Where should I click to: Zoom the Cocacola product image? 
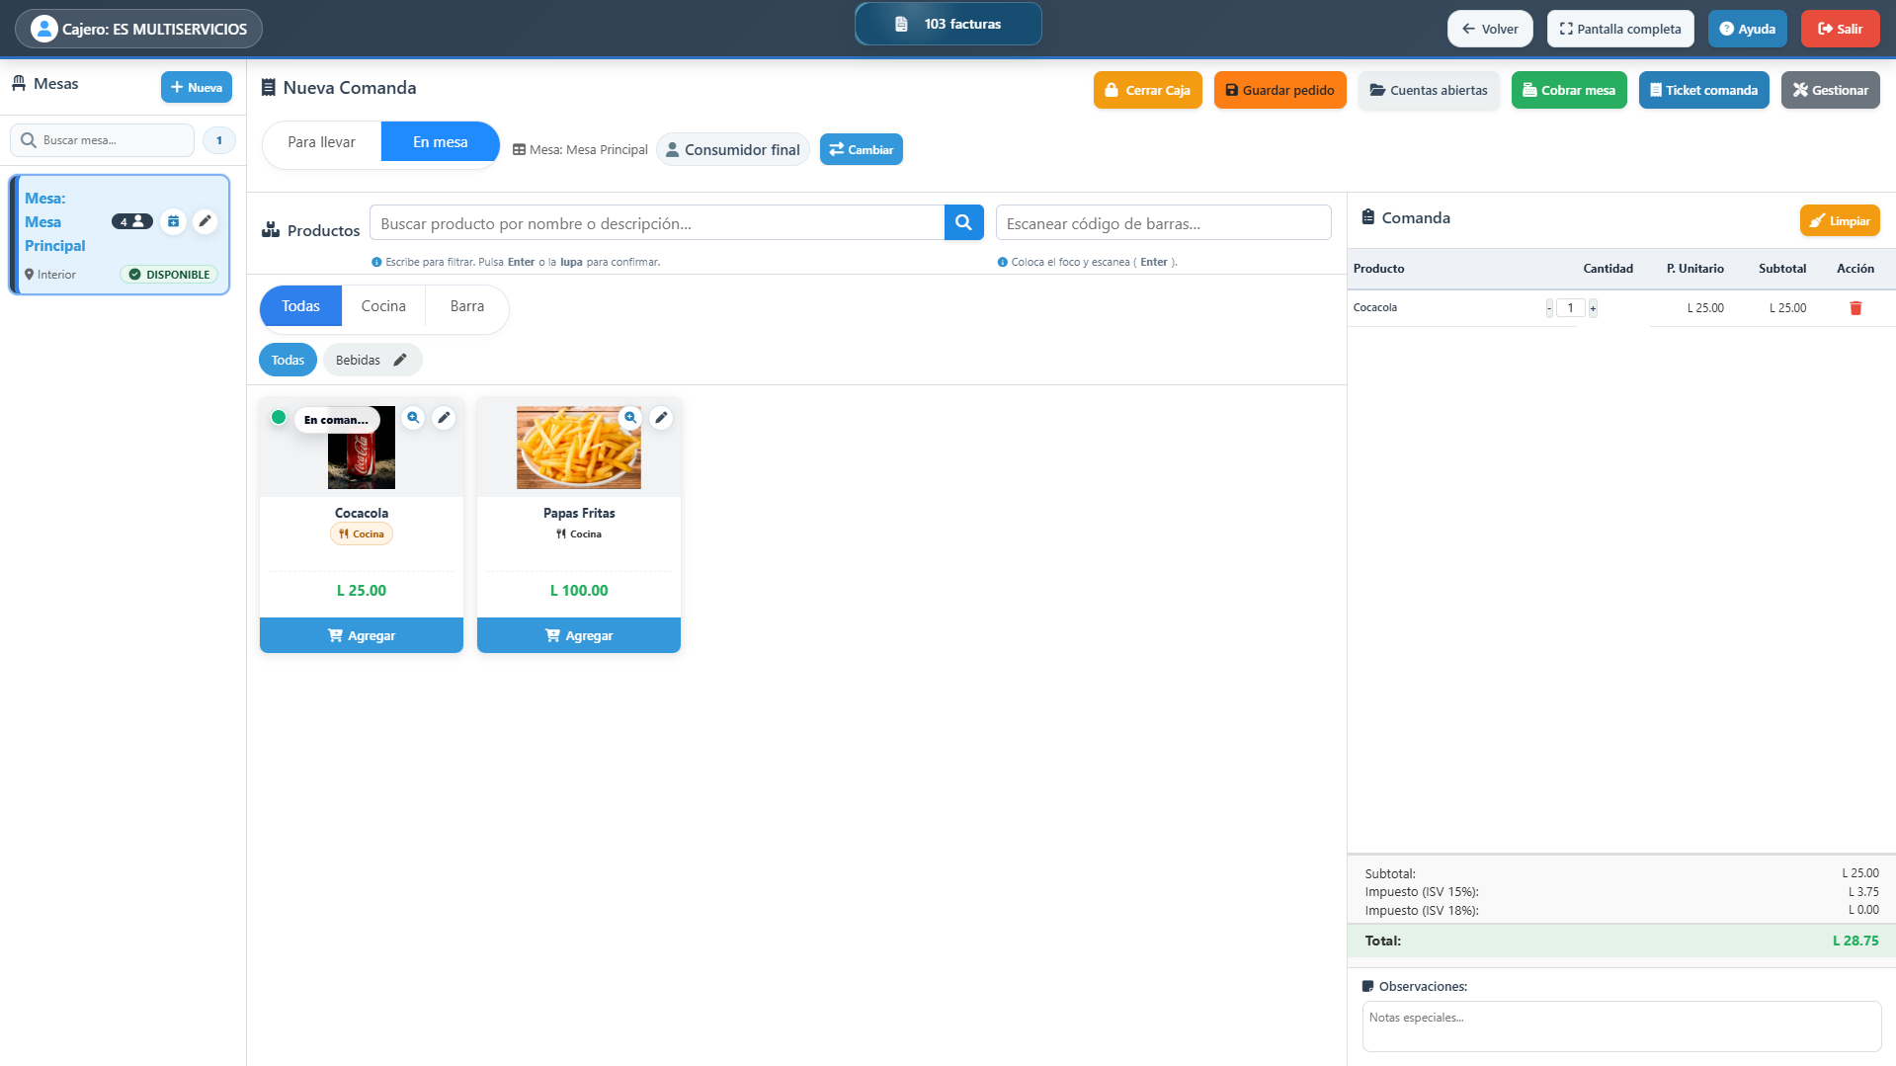[413, 418]
